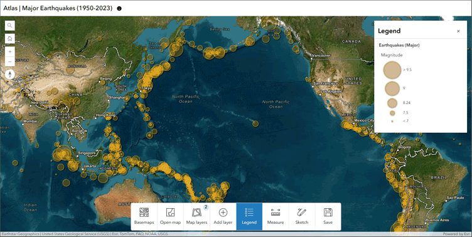Close the Legend panel
Screen dimensions: 472x237
(458, 31)
